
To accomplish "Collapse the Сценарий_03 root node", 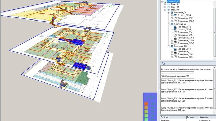I will [162, 1].
